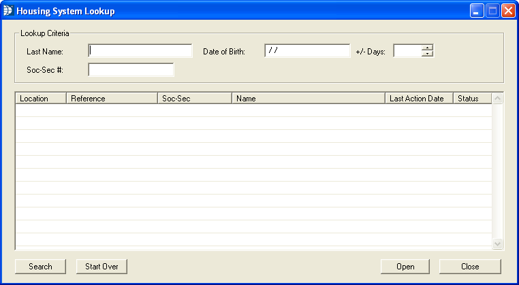The height and width of the screenshot is (285, 519).
Task: Click the Last Name input field
Action: [140, 51]
